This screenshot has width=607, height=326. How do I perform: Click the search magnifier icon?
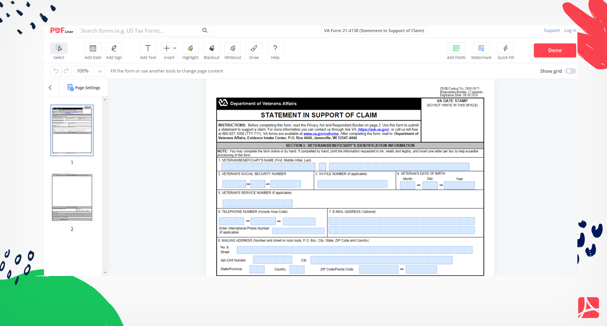tap(205, 30)
